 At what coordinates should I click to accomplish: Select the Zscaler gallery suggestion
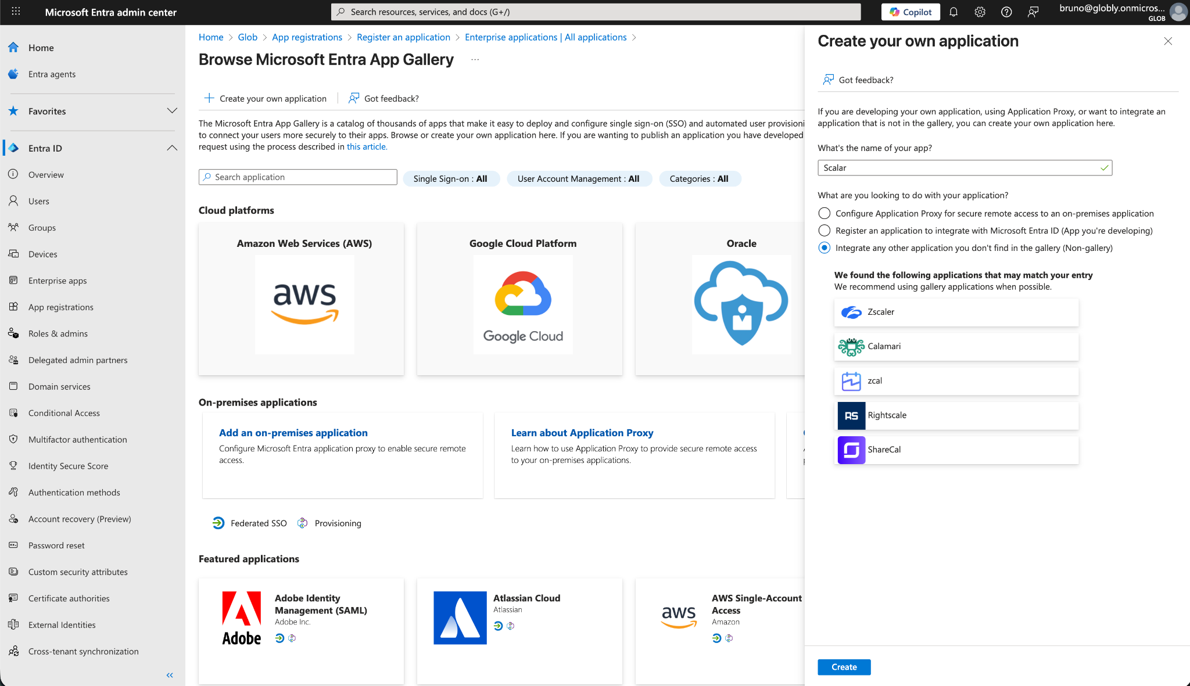pyautogui.click(x=956, y=313)
